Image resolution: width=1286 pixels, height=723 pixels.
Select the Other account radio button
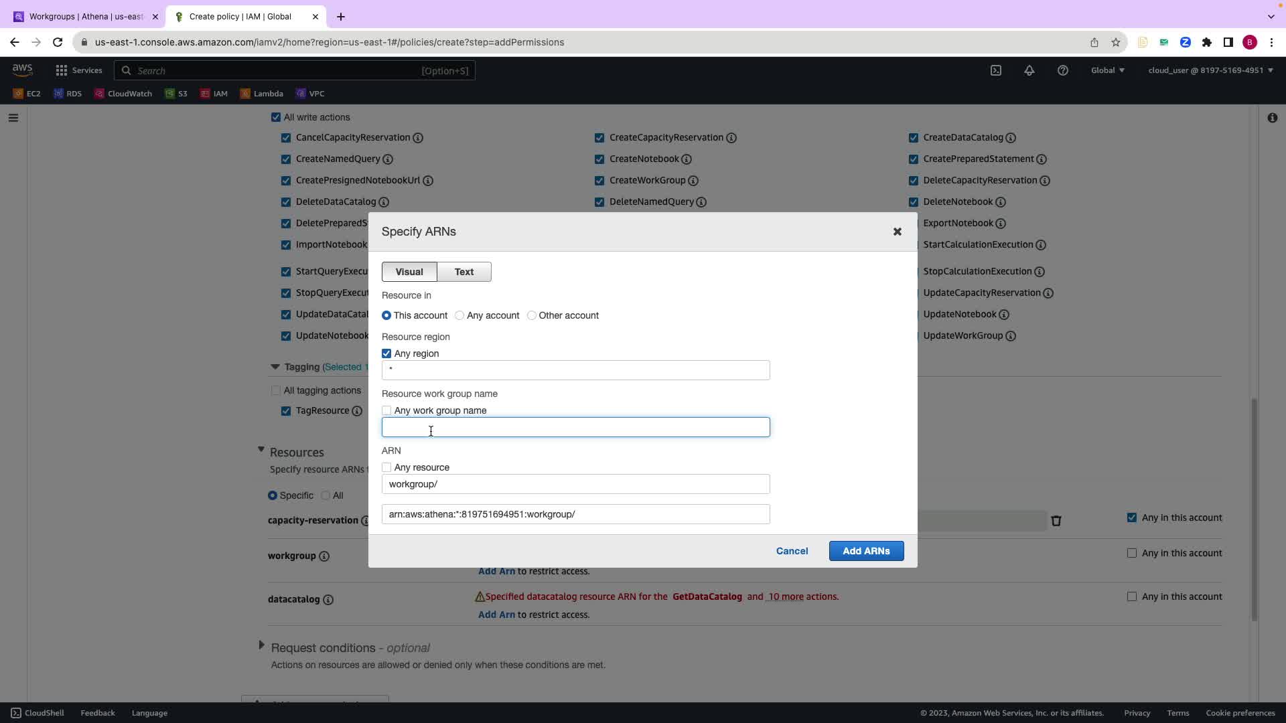pyautogui.click(x=532, y=315)
